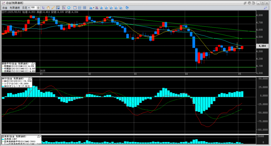Click the 長期線(52) moving average legend entry
The image size is (271, 146).
pyautogui.click(x=19, y=71)
